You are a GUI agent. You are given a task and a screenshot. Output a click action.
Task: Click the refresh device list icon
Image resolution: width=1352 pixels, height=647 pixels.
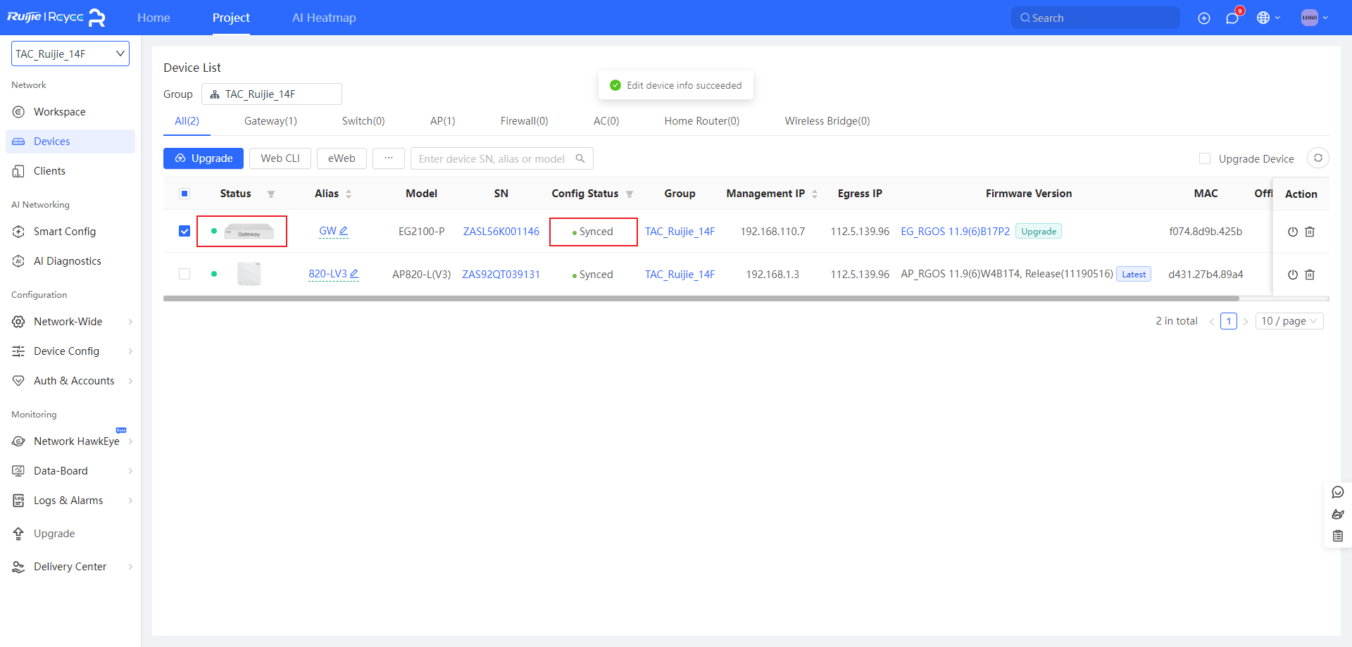(x=1318, y=158)
